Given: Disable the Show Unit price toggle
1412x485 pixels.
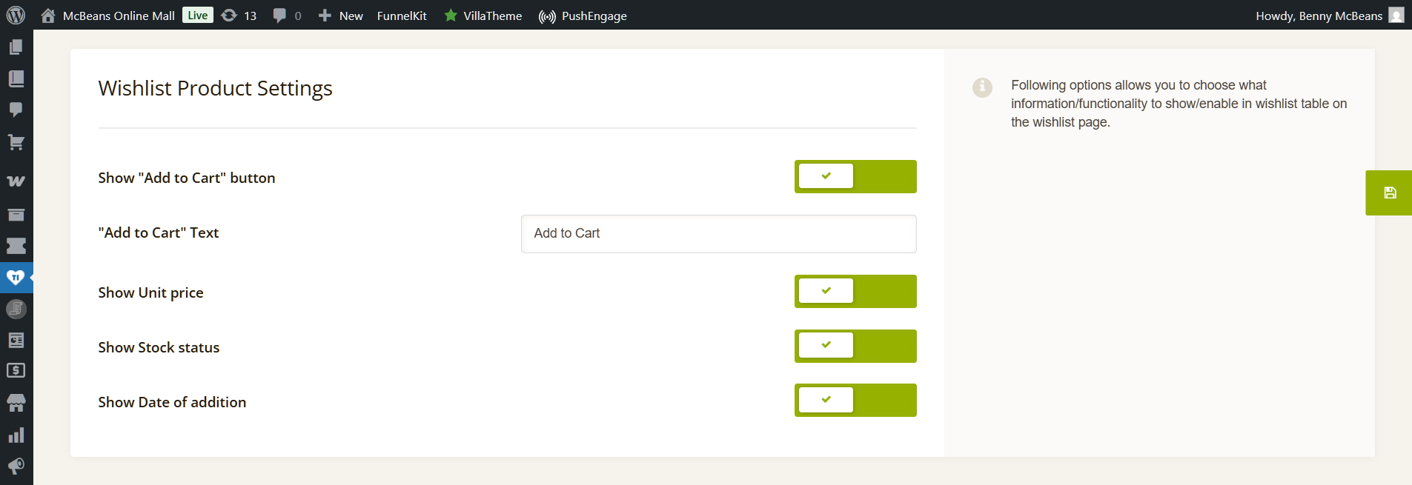Looking at the screenshot, I should click(855, 291).
